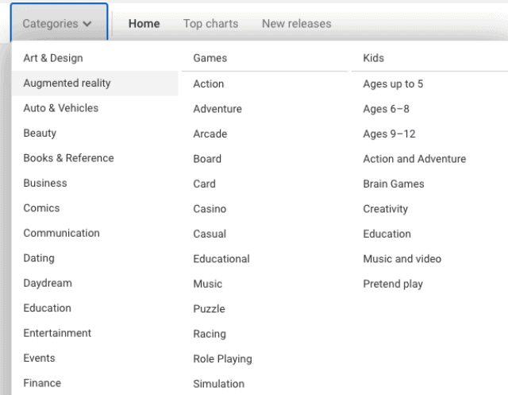The image size is (508, 395).
Task: Select the Events category
Action: [x=39, y=358]
